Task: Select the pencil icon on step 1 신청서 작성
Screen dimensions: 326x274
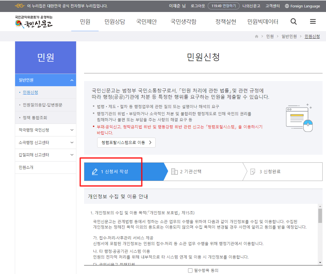Action: coord(95,171)
